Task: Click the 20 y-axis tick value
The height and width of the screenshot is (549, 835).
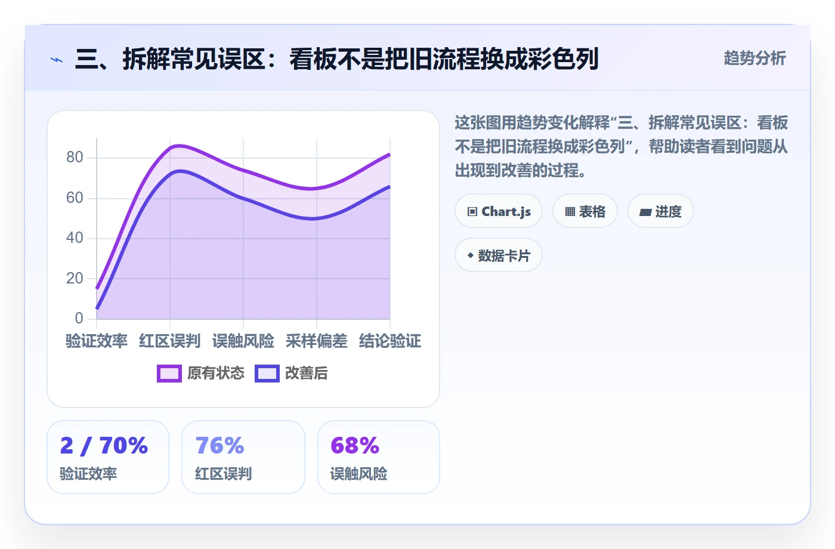Action: click(75, 279)
